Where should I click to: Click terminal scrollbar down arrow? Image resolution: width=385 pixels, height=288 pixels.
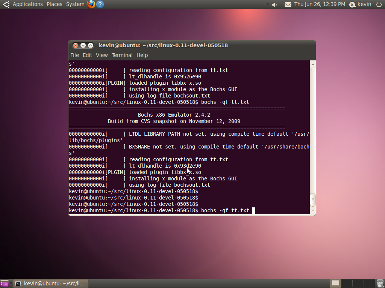(x=313, y=210)
